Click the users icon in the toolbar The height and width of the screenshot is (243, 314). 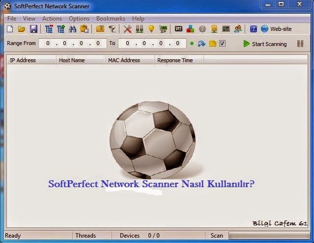tap(238, 29)
